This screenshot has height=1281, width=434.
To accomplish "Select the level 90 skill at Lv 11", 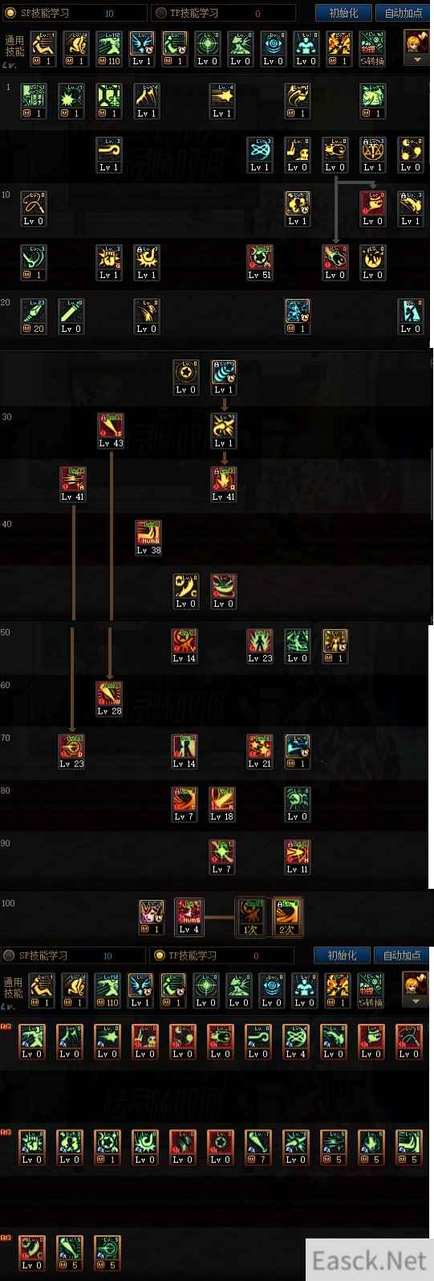I will [298, 857].
